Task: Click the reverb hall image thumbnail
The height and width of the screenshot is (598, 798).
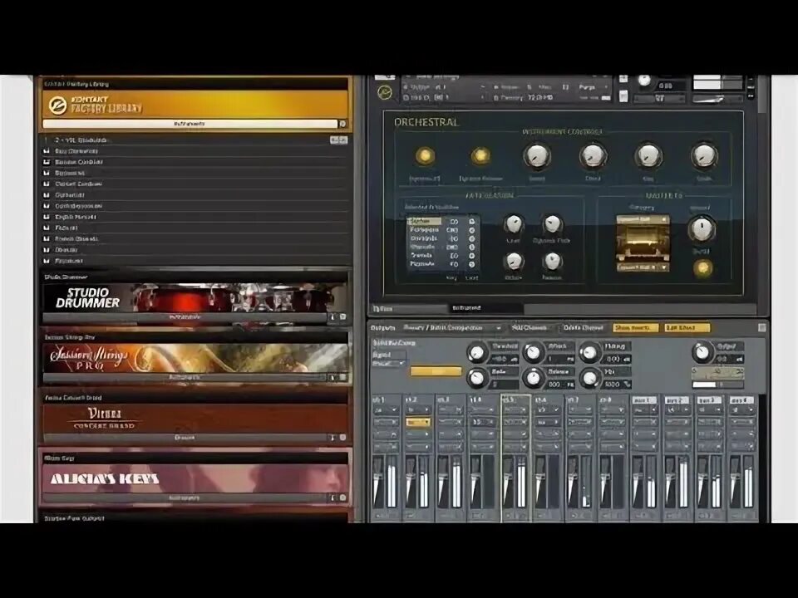Action: (643, 243)
